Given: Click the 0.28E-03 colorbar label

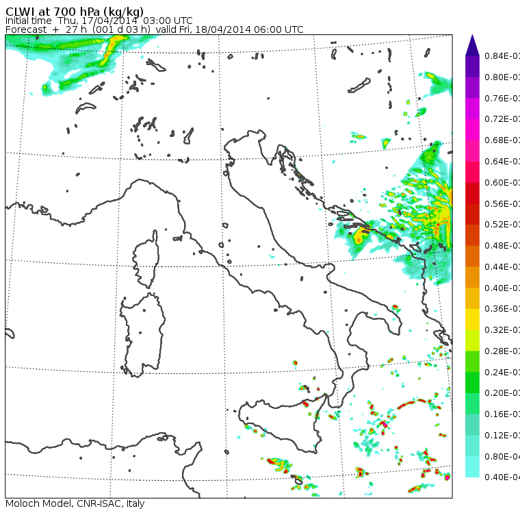Looking at the screenshot, I should pos(502,351).
